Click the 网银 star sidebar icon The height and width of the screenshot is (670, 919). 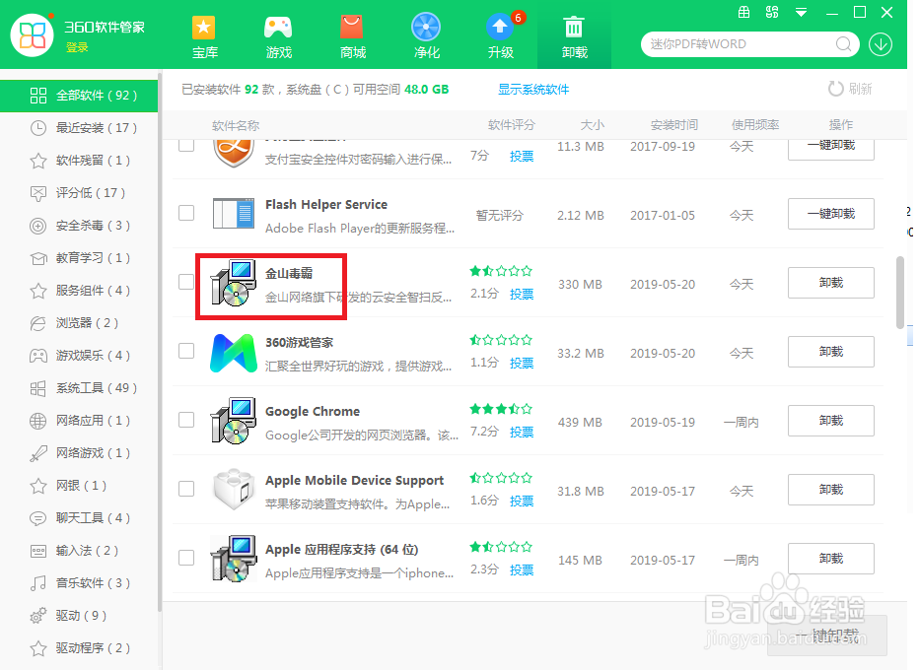click(x=38, y=486)
